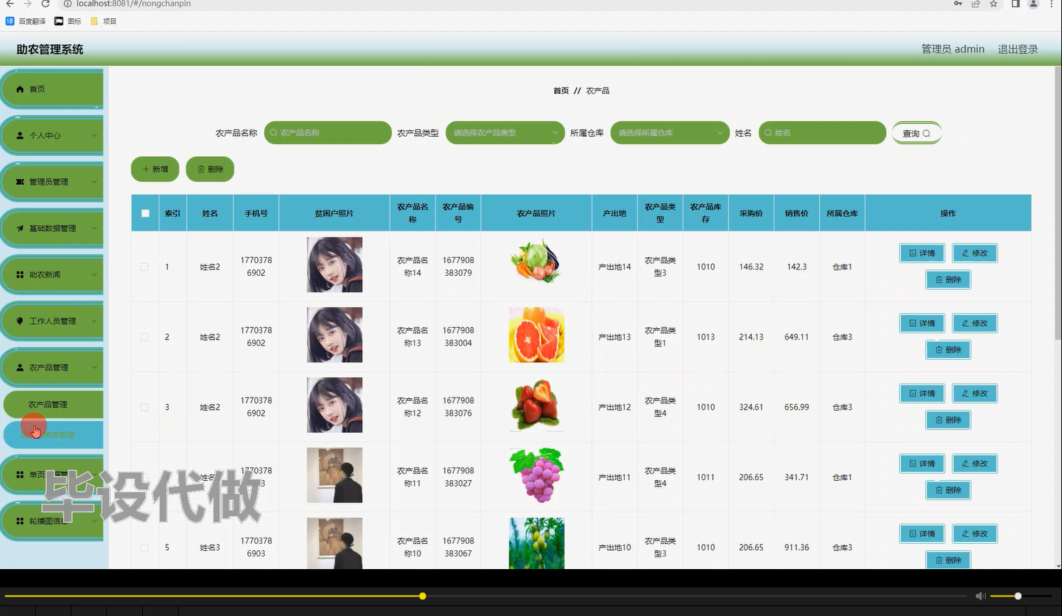Click the browser profile avatar icon
Screen dimensions: 1062x616
tap(1033, 3)
